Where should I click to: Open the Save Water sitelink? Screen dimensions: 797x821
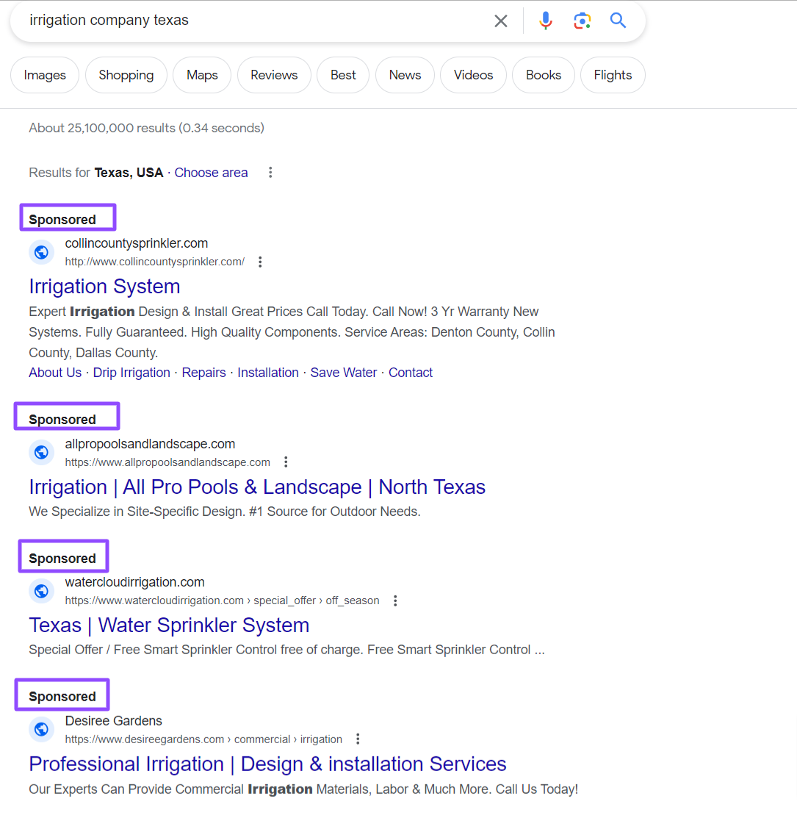click(x=343, y=373)
